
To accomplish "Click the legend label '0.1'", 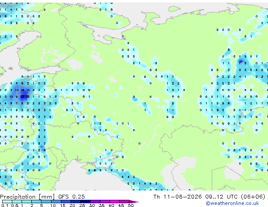I will (x=5, y=205).
